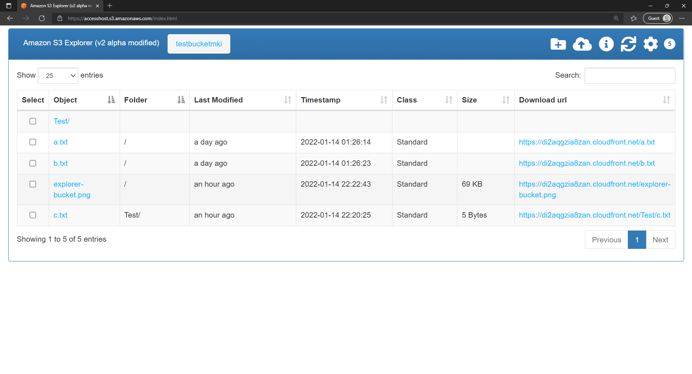Click timestamp 2022-01-14 22:20:25

(x=336, y=215)
